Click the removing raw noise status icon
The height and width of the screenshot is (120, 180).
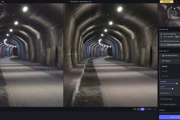(161, 41)
